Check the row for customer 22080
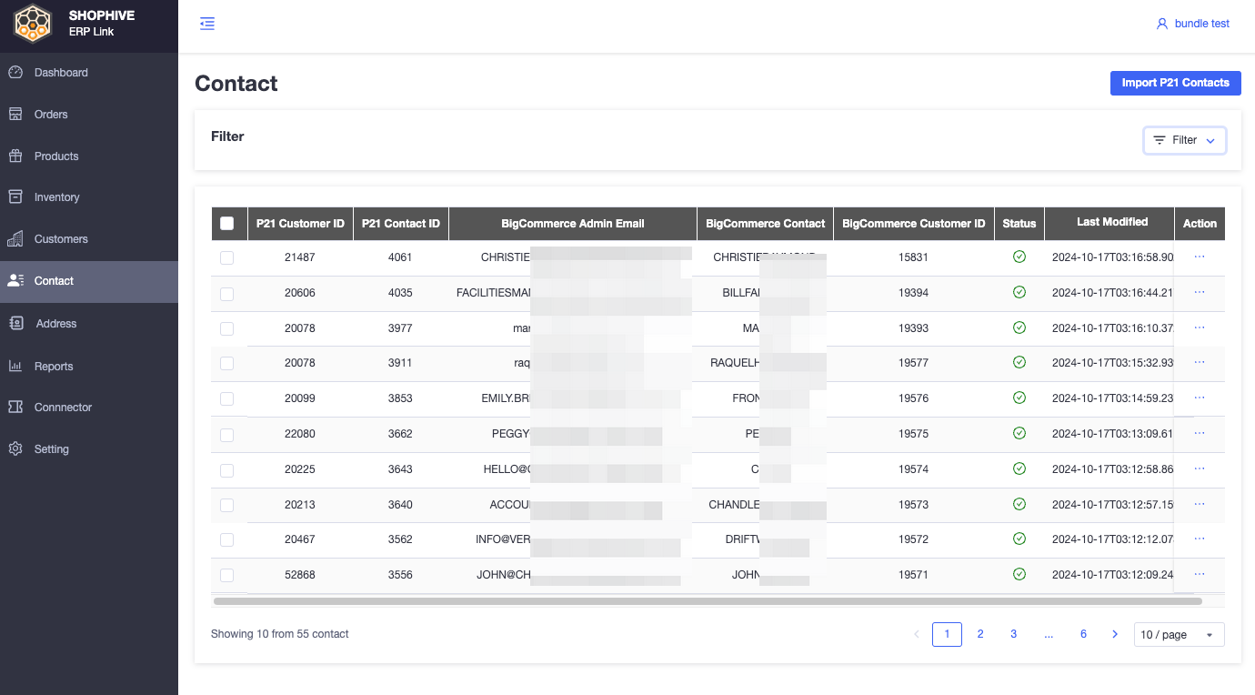The height and width of the screenshot is (695, 1255). (227, 435)
